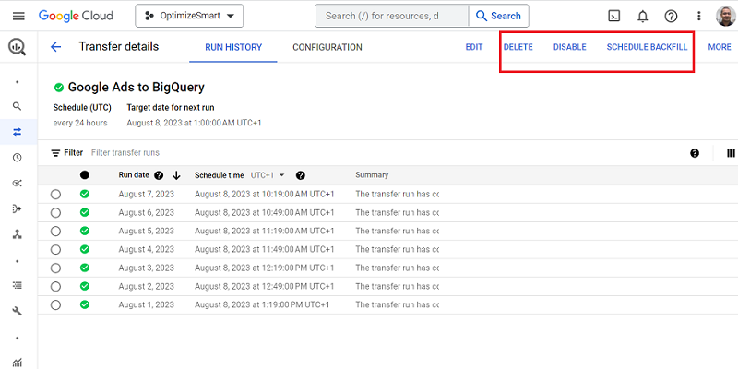Click the BigQuery product icon in sidebar
The height and width of the screenshot is (369, 738).
(18, 47)
